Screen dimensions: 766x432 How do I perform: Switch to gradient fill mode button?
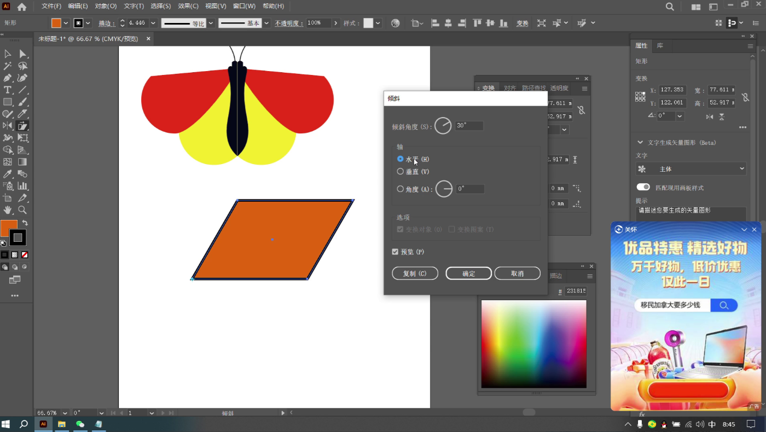tap(15, 255)
